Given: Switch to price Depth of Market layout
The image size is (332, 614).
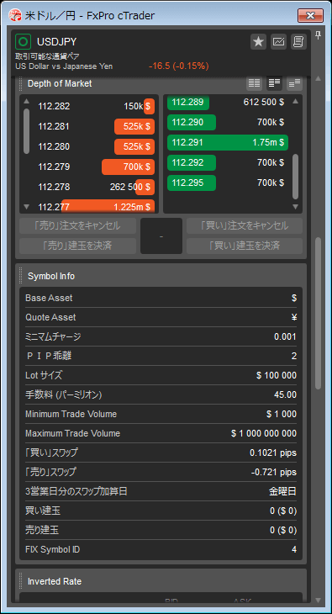Looking at the screenshot, I should (275, 83).
